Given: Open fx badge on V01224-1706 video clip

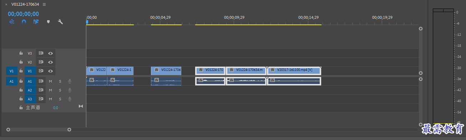Looking at the screenshot, I should (157, 70).
